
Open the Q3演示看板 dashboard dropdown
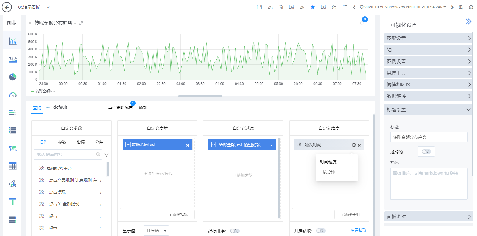tap(34, 7)
